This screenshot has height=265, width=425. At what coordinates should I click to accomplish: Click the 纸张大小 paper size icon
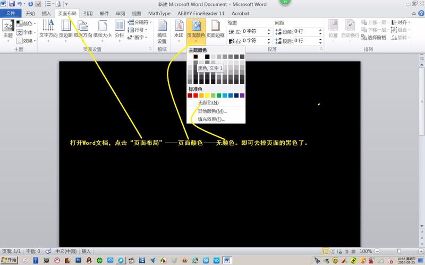tap(102, 25)
